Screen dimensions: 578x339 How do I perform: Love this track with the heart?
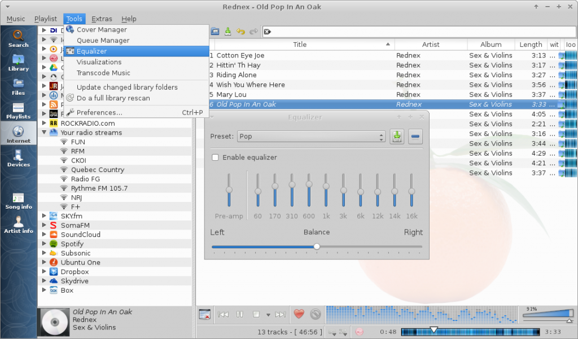coord(299,314)
